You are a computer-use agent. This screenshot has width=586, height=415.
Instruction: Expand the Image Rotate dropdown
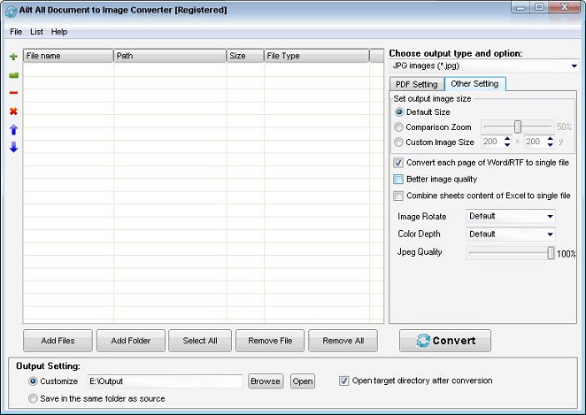(511, 216)
